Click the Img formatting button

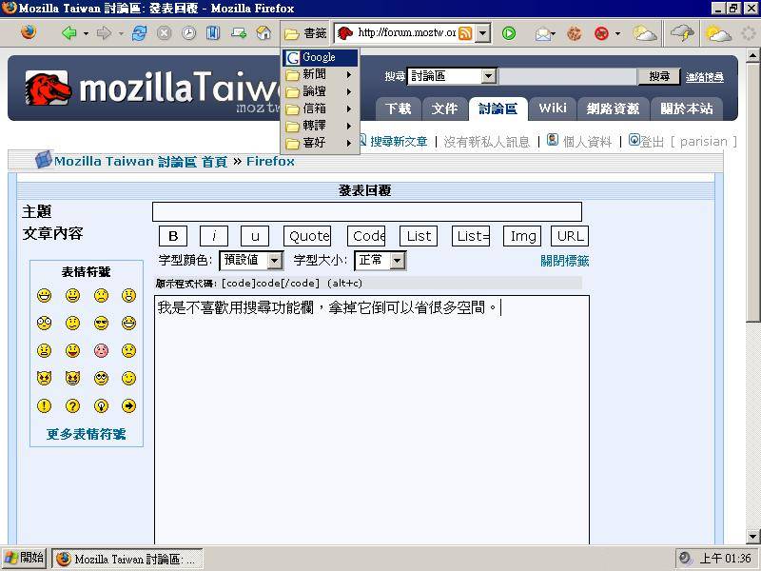click(522, 236)
